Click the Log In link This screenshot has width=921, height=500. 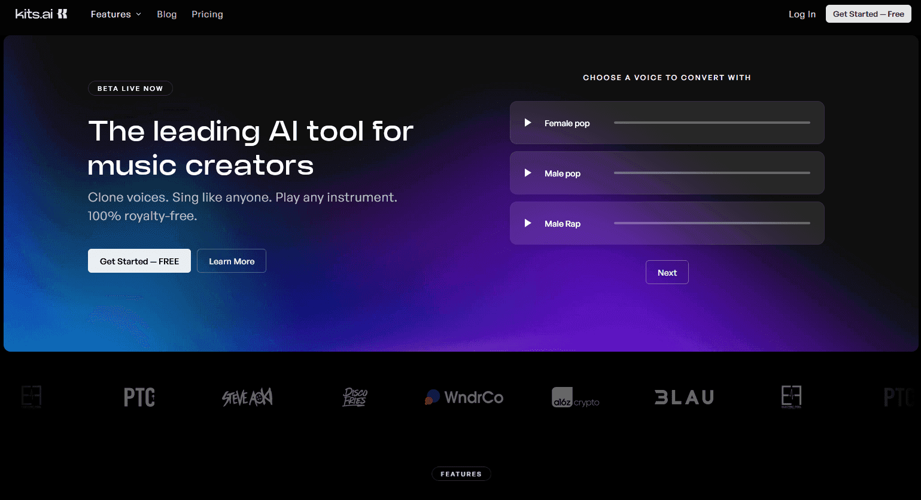802,14
